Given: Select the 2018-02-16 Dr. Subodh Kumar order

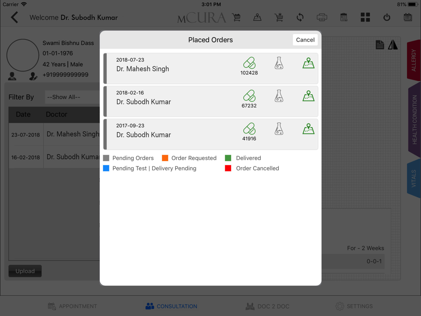Looking at the screenshot, I should pyautogui.click(x=211, y=101).
